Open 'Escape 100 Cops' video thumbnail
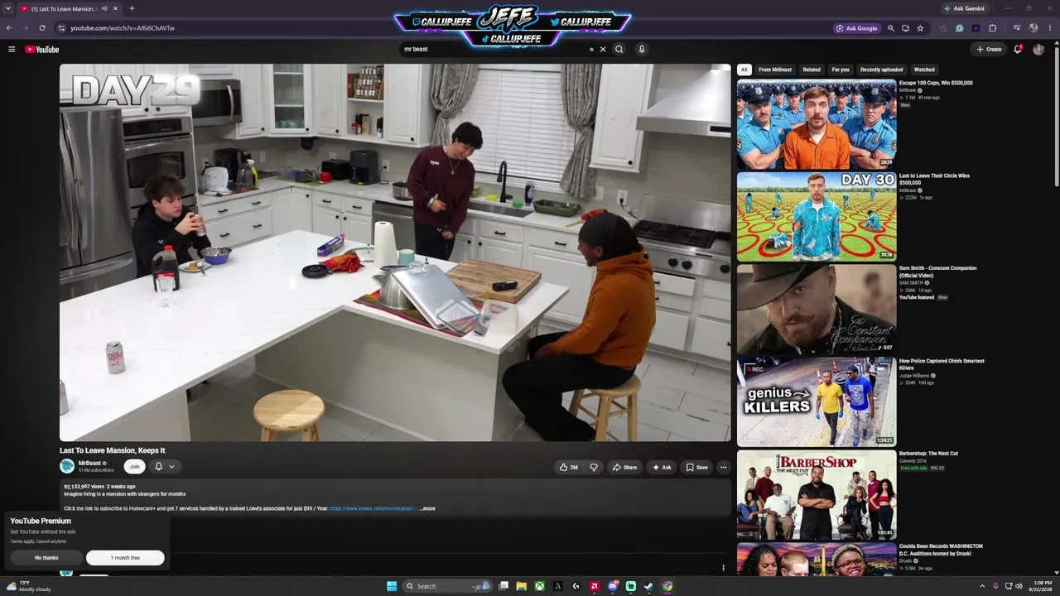The height and width of the screenshot is (596, 1060). point(817,124)
